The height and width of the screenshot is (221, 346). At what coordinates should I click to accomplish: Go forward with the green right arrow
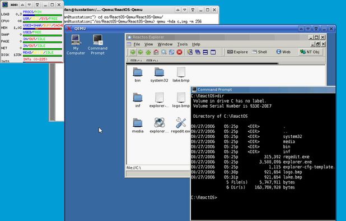141,52
